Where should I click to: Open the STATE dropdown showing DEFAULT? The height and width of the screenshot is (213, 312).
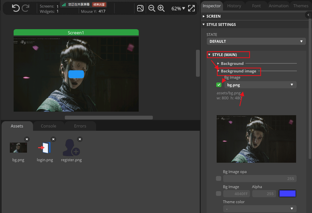tap(256, 41)
